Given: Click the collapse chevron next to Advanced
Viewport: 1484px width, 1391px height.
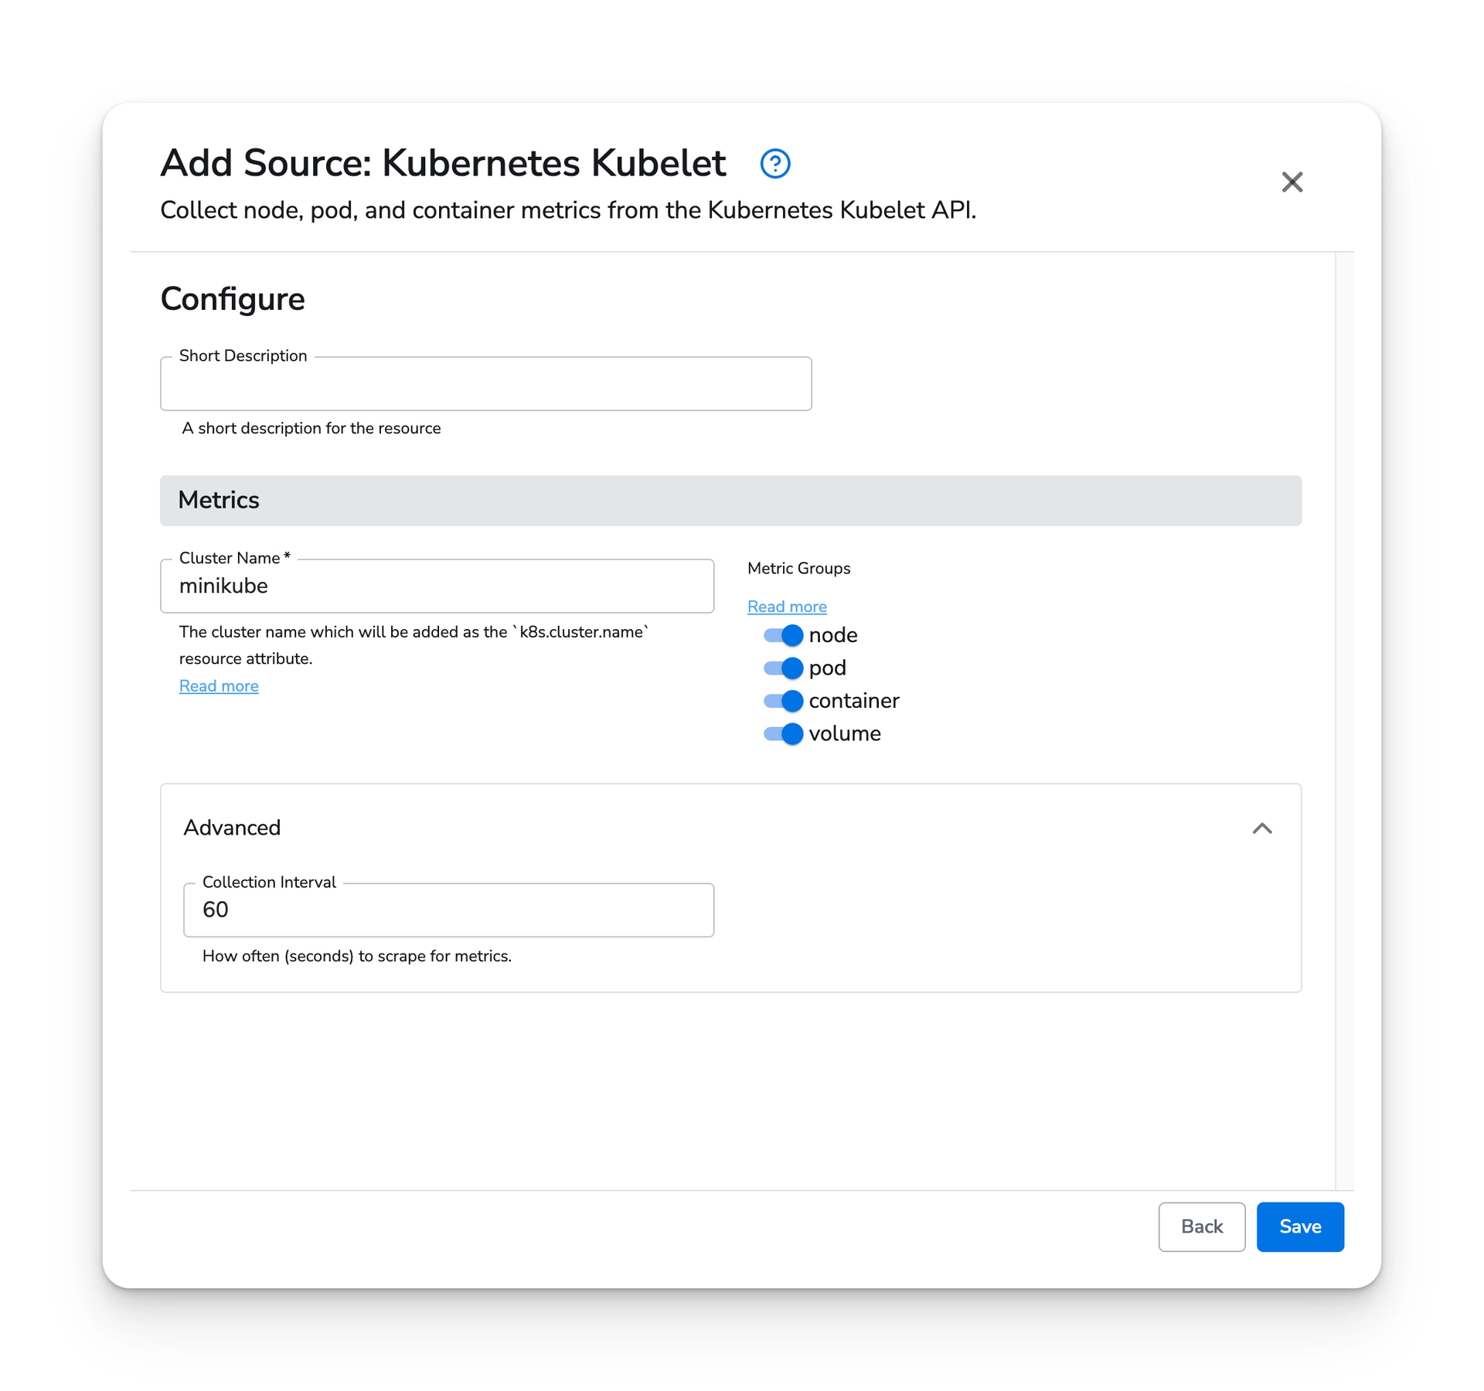Looking at the screenshot, I should point(1263,828).
